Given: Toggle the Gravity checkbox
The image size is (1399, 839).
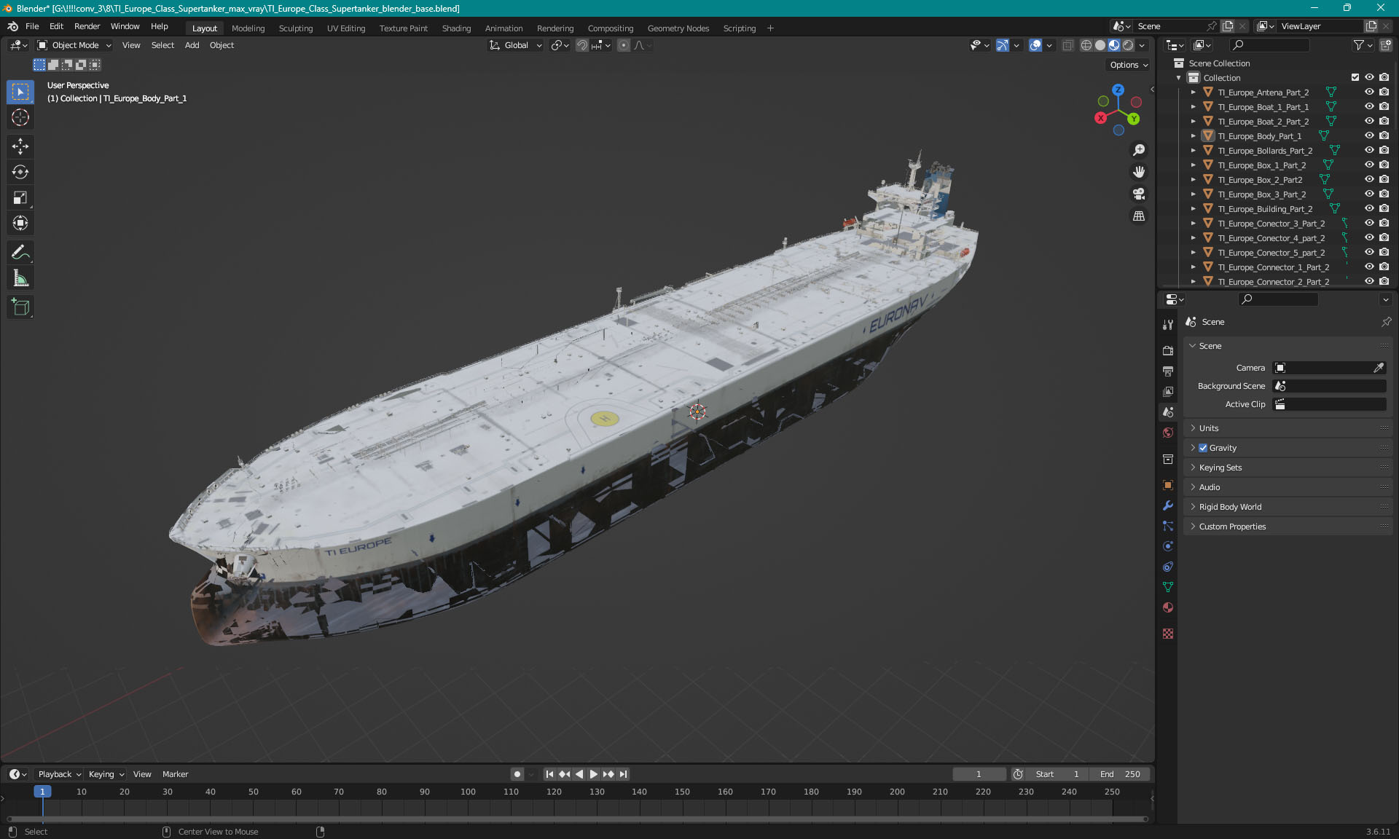Looking at the screenshot, I should click(1203, 448).
